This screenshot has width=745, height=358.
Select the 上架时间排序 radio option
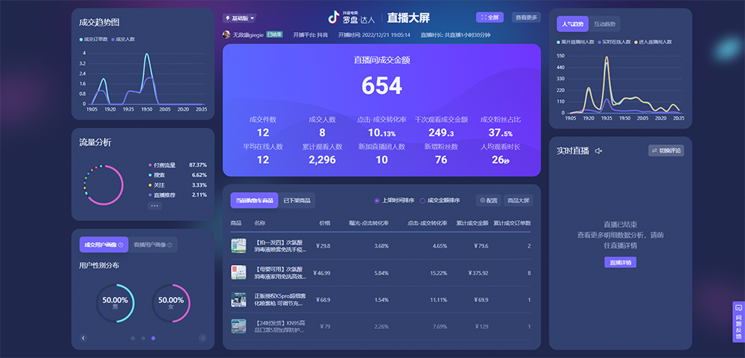point(376,200)
